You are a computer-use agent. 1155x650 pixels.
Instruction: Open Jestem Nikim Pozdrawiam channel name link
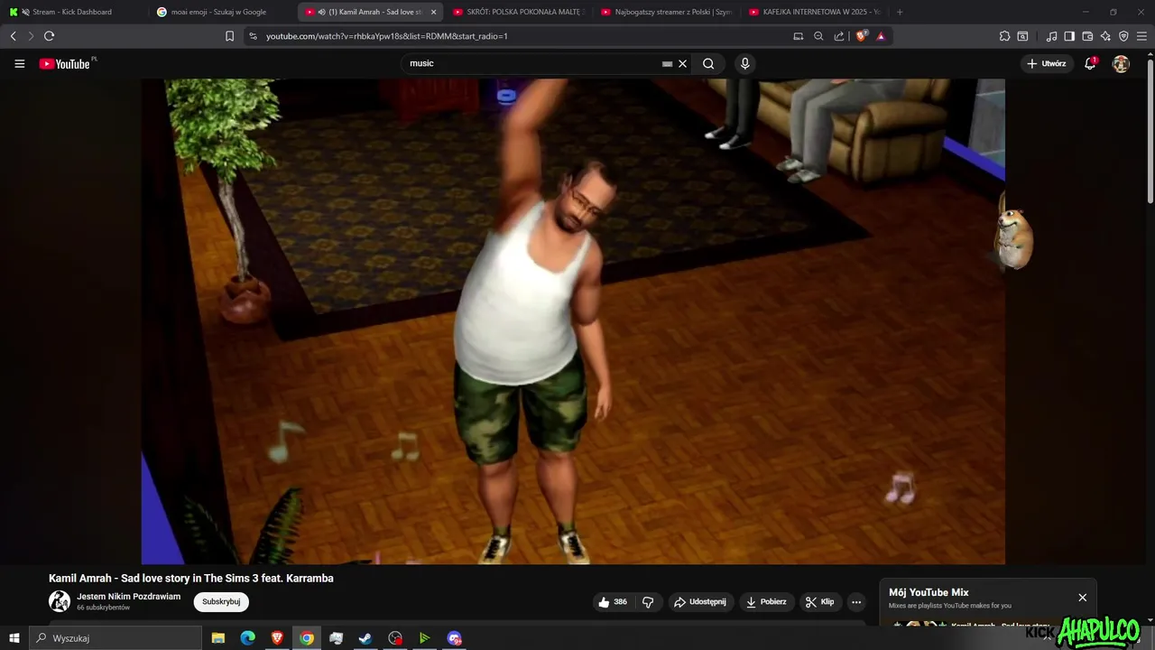pyautogui.click(x=128, y=597)
